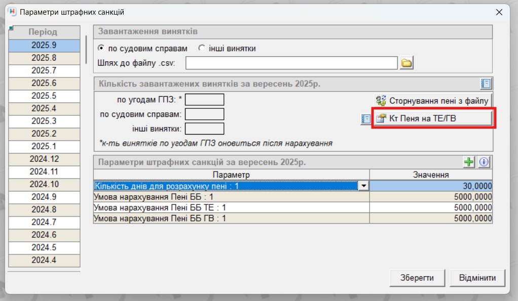
Task: Select period 2024.12 in the list
Action: coord(44,159)
